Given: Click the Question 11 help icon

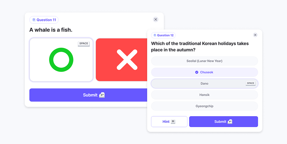Looking at the screenshot, I should 34,20.
